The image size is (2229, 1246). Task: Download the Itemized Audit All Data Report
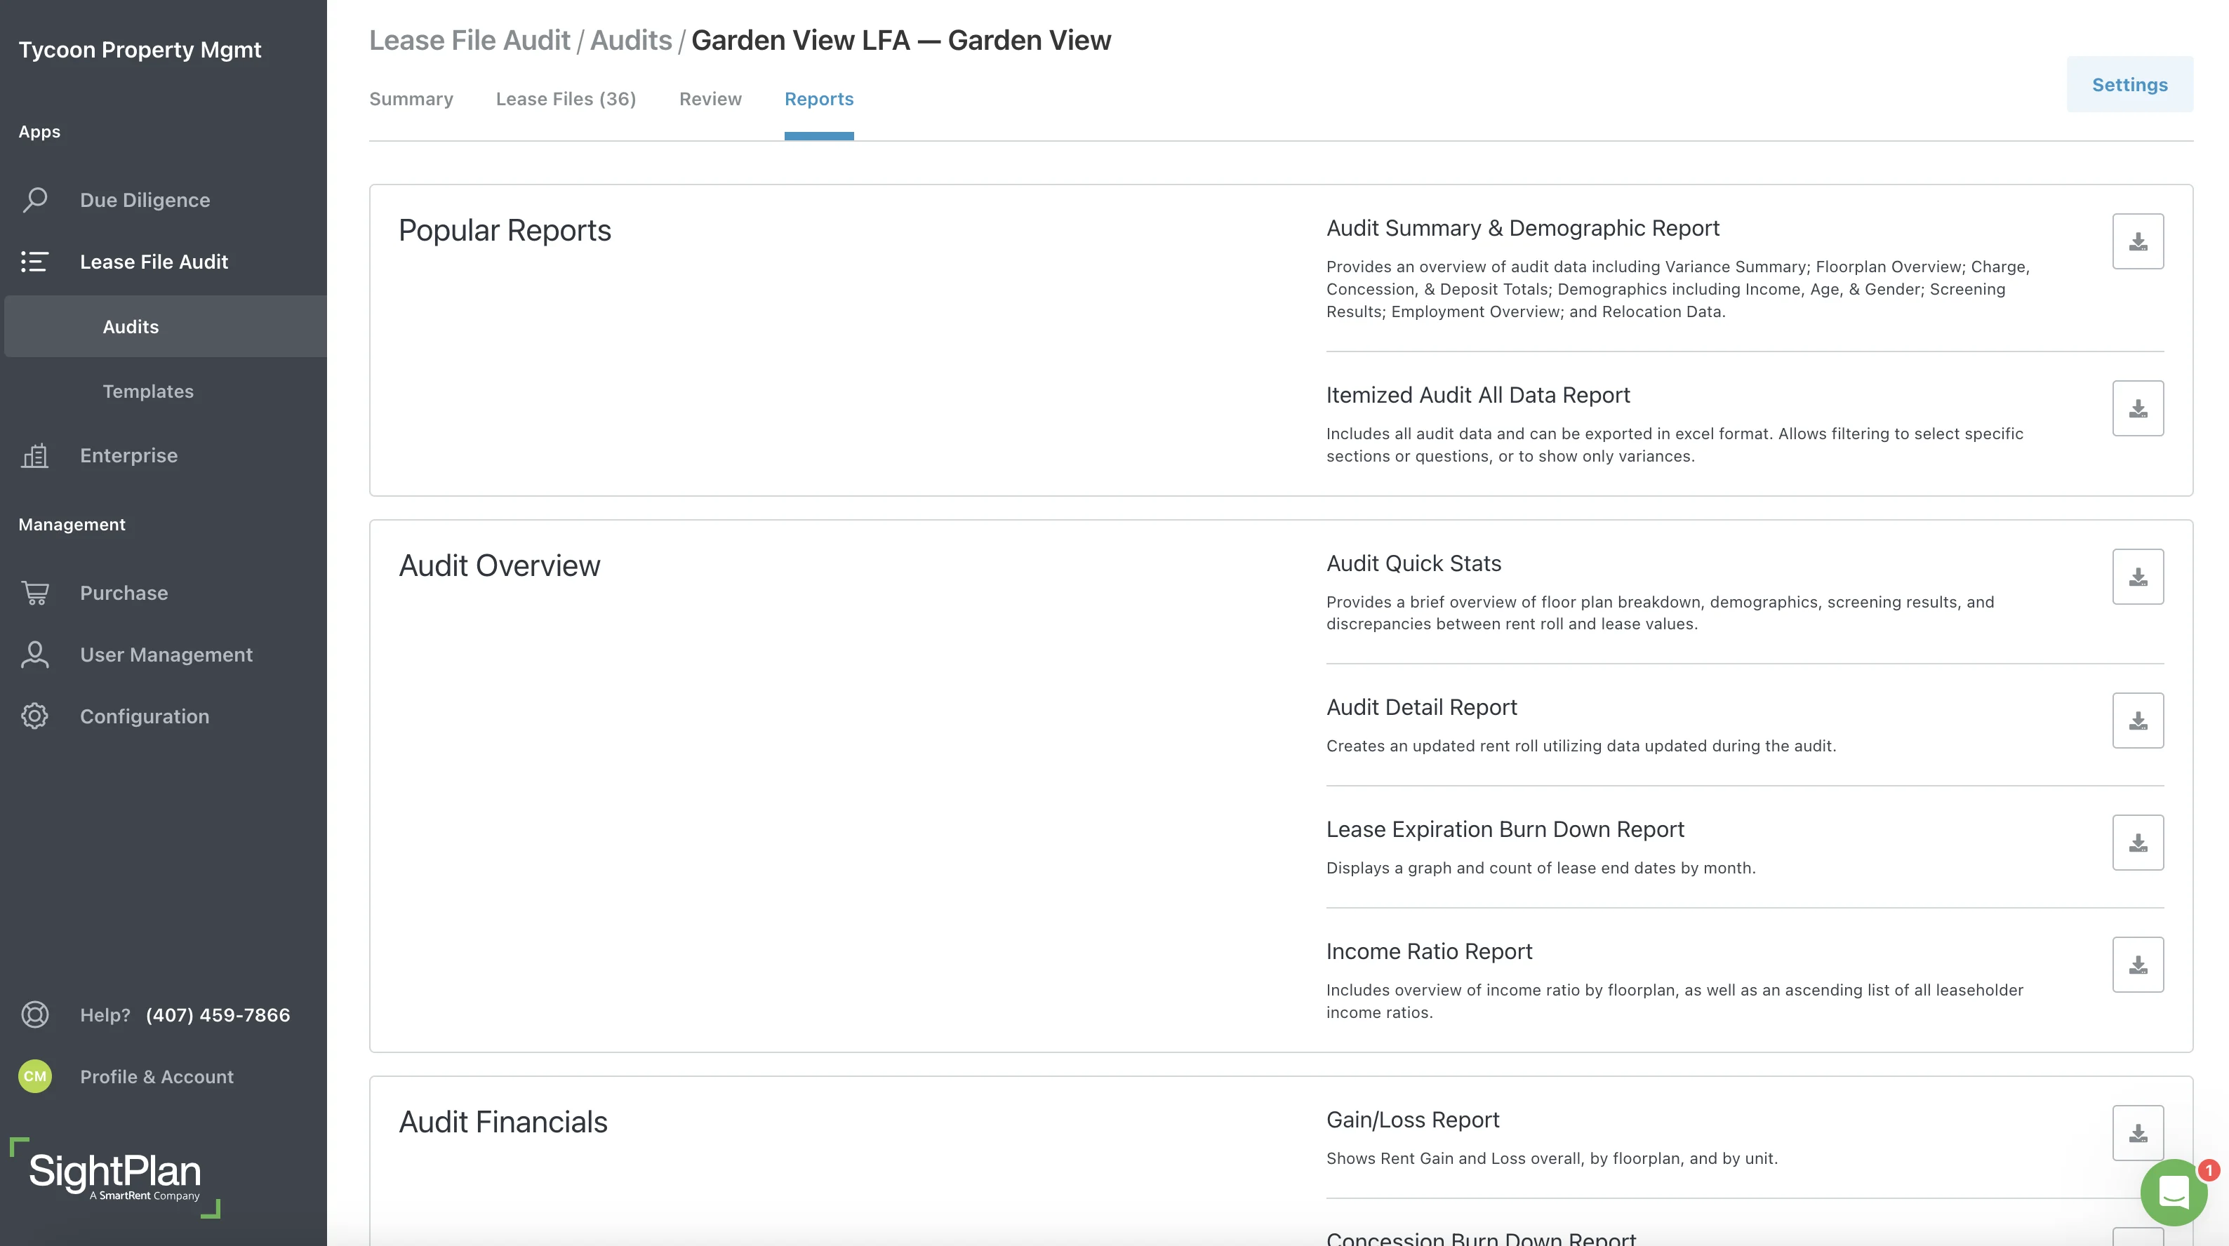coord(2137,408)
